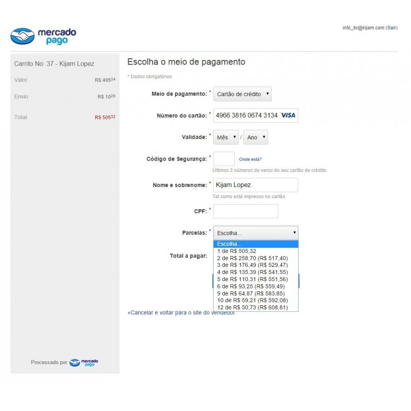The height and width of the screenshot is (411, 411).
Task: Choose 3 de R$ 176,49 installment option
Action: 256,265
